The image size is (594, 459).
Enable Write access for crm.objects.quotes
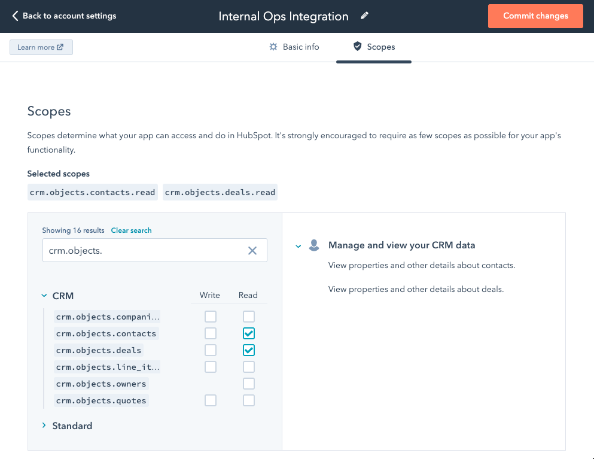pos(210,400)
